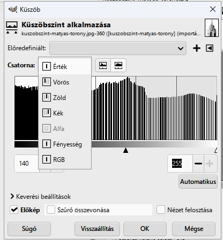This screenshot has width=223, height=240.
Task: Click the white high threshold slider triangle
Action: tap(216, 150)
